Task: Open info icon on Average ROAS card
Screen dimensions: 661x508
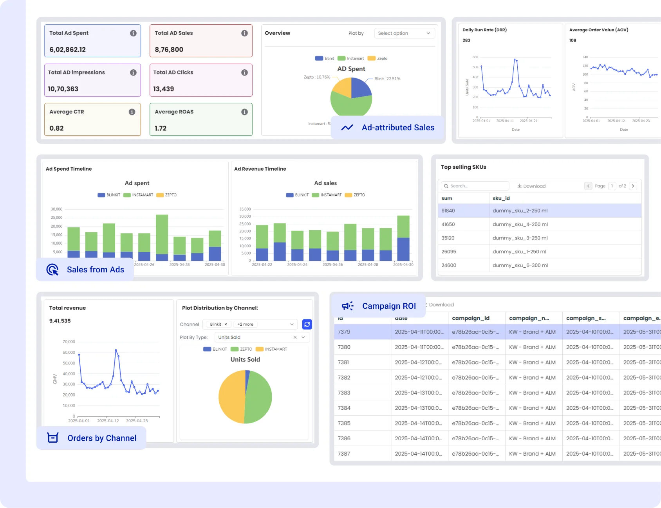Action: click(244, 112)
